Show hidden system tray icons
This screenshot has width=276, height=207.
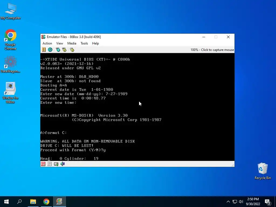pos(228,202)
